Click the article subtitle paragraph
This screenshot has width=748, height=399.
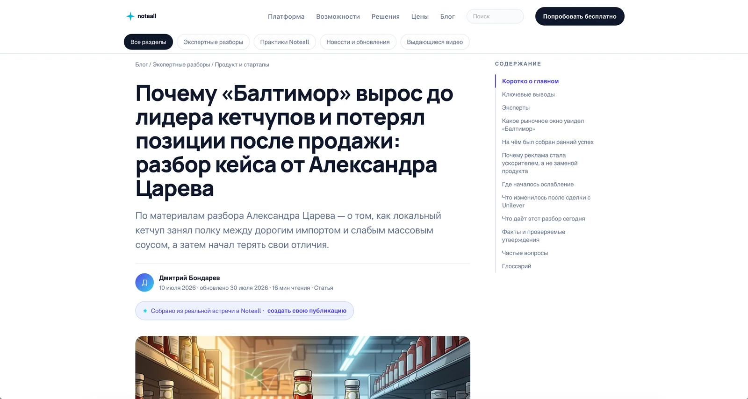click(x=288, y=230)
